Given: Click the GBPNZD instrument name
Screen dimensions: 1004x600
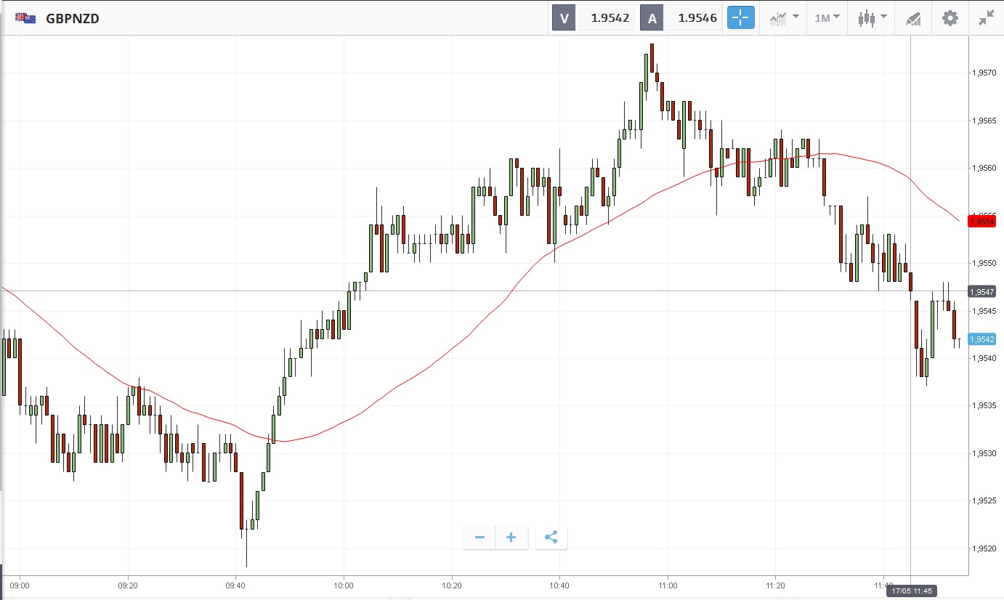Looking at the screenshot, I should [x=73, y=19].
